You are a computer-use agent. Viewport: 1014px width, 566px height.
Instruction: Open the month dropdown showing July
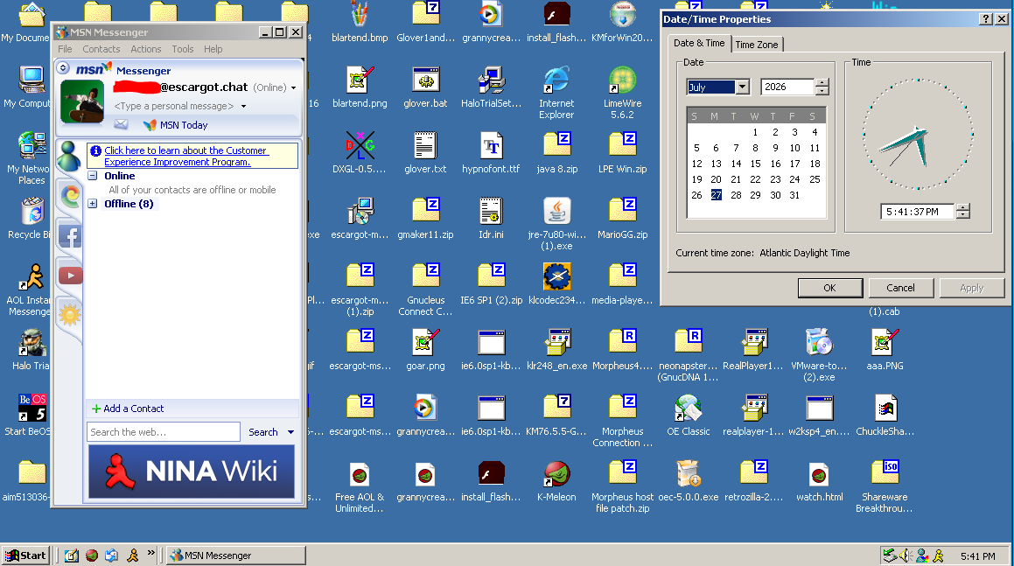click(743, 87)
